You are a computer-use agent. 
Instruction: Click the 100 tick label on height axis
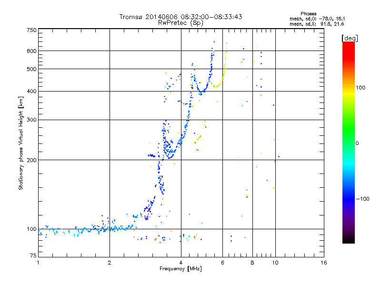pos(31,229)
